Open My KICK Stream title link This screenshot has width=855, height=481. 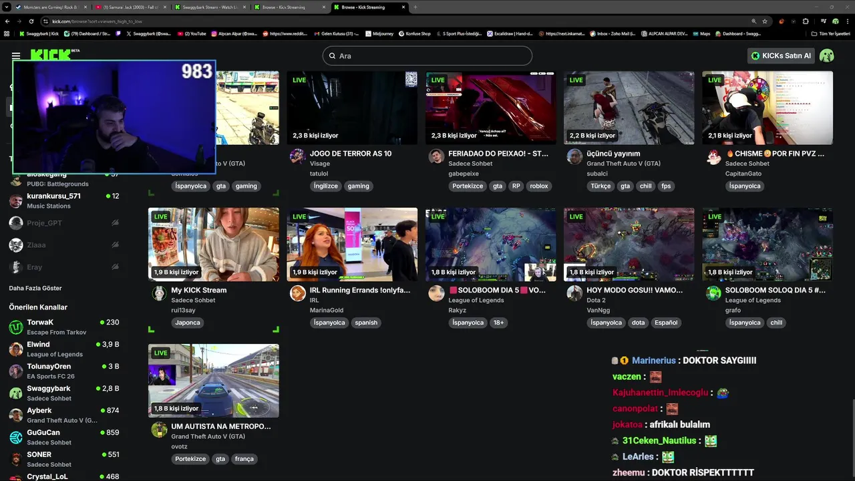pyautogui.click(x=198, y=290)
